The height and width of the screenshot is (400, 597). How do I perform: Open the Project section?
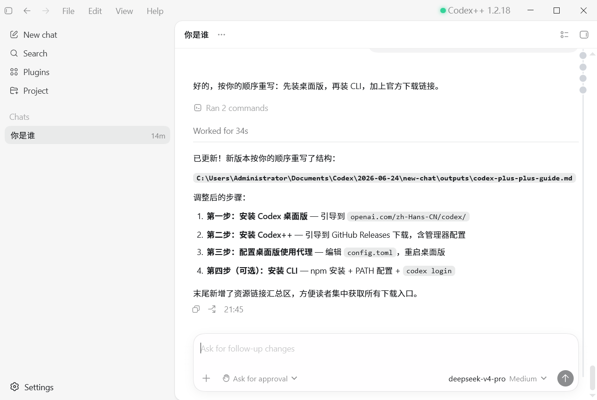pos(87,90)
